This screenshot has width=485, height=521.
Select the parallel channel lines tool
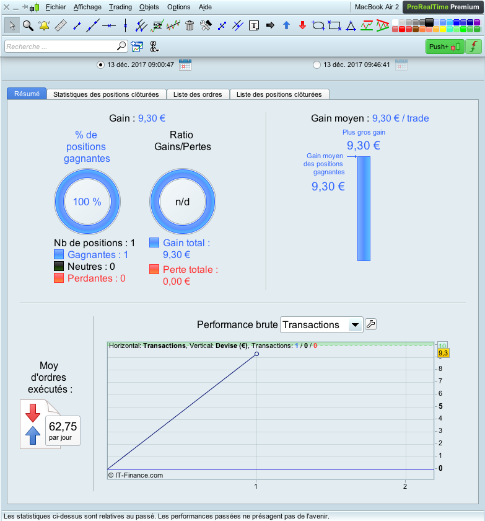tap(141, 25)
